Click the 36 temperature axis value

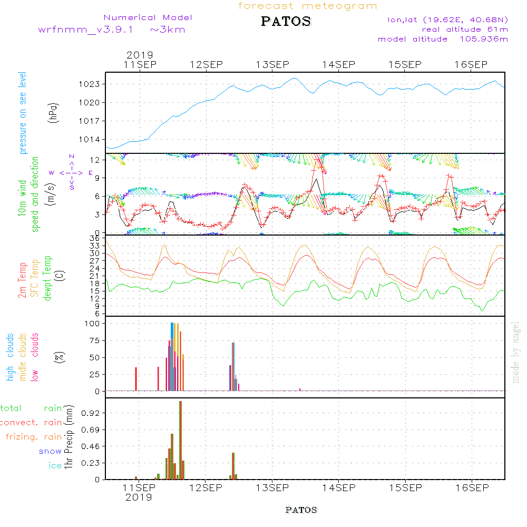click(x=94, y=238)
